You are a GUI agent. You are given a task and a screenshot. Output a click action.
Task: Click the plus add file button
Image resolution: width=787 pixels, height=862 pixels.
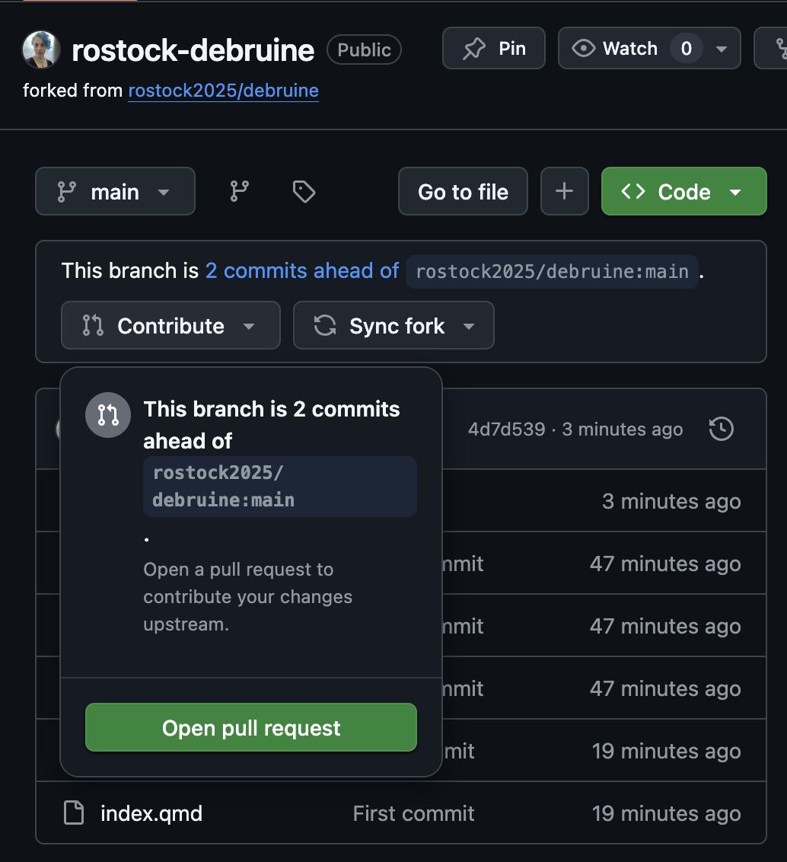[564, 192]
